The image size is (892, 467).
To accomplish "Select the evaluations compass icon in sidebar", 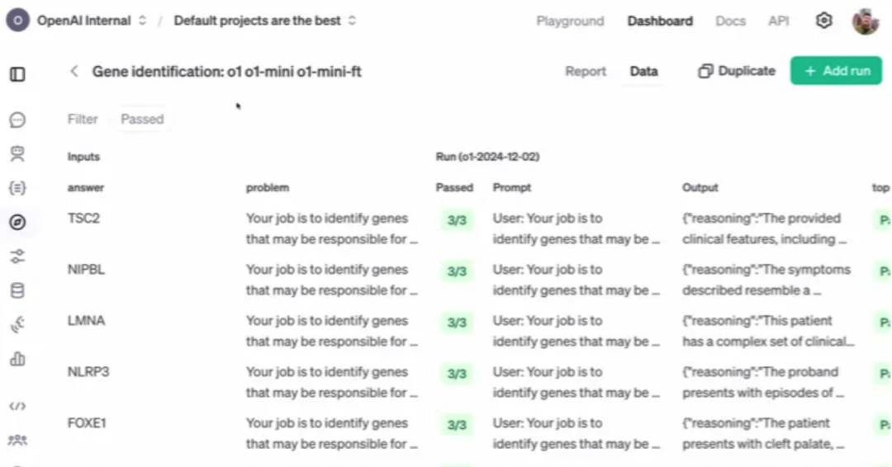I will click(x=17, y=222).
